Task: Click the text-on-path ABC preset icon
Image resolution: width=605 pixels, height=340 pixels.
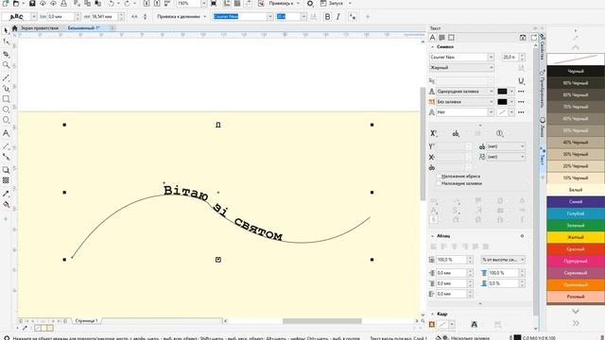Action: point(16,17)
